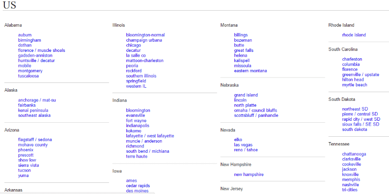
Task: Select the springfield link under Illinois
Action: point(136,81)
